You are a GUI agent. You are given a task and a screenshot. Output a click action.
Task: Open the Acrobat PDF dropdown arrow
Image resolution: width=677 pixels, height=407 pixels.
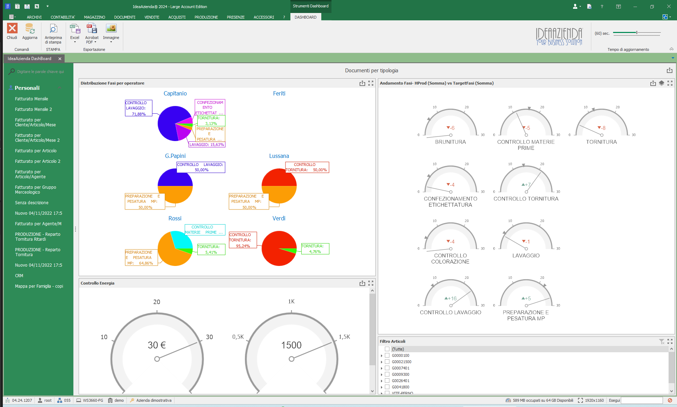tap(95, 42)
